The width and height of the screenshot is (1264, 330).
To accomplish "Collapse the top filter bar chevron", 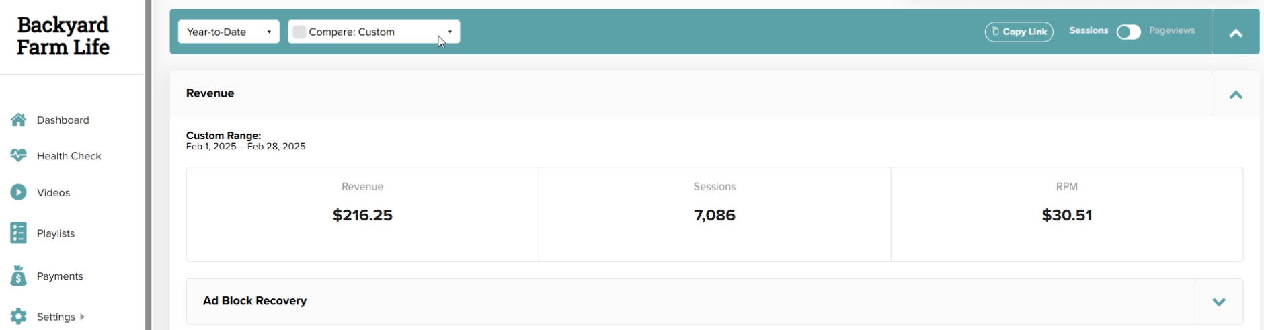I will pos(1236,32).
